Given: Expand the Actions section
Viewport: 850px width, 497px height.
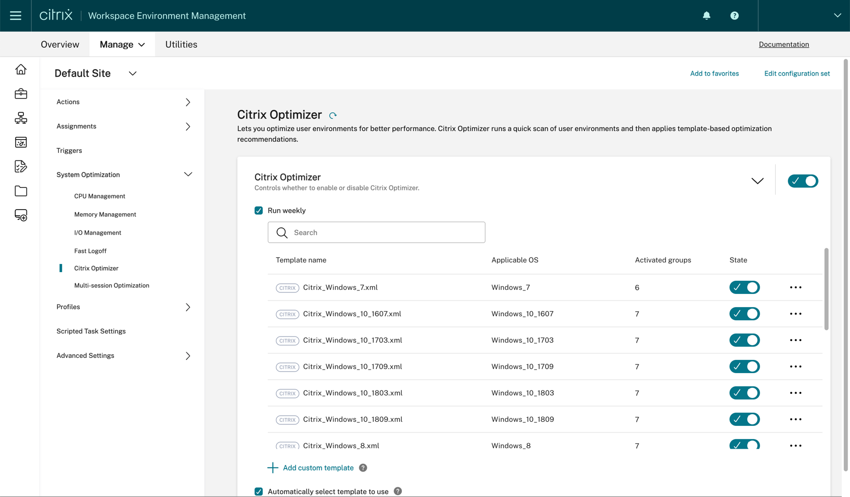Looking at the screenshot, I should (x=187, y=102).
